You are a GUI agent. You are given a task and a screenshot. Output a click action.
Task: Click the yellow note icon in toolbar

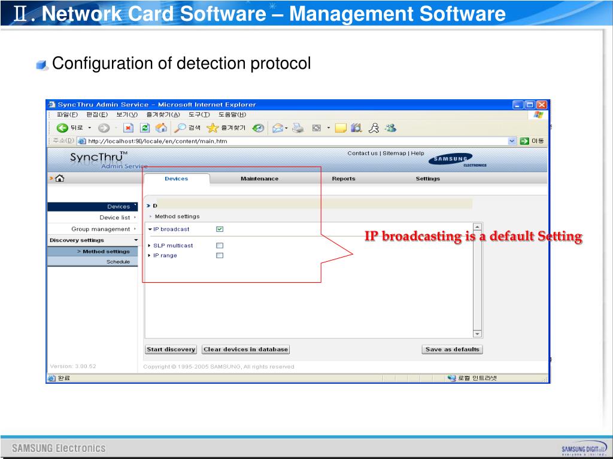tap(341, 128)
